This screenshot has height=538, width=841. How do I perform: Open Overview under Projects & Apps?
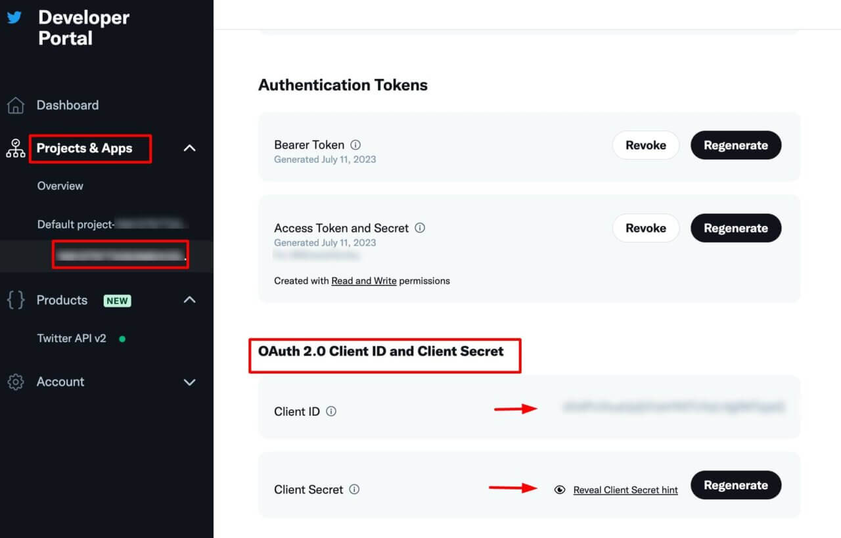[x=60, y=186]
